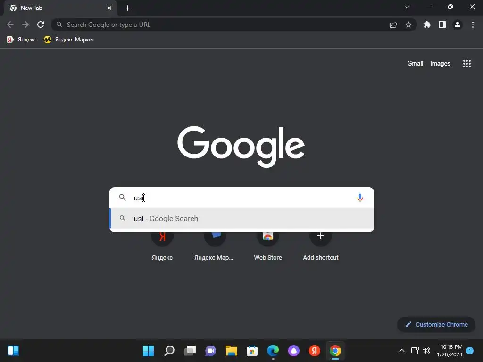Viewport: 483px width, 362px height.
Task: Reload the page with the refresh icon
Action: click(41, 25)
